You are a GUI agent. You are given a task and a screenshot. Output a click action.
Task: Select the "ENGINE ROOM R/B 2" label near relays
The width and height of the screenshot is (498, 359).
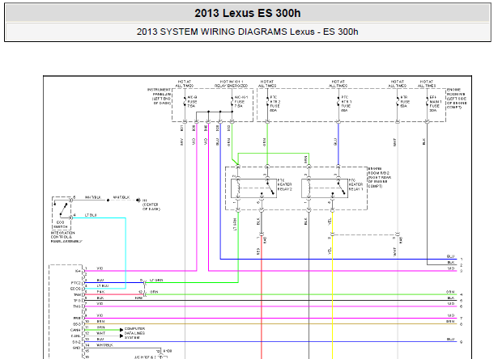click(x=380, y=178)
